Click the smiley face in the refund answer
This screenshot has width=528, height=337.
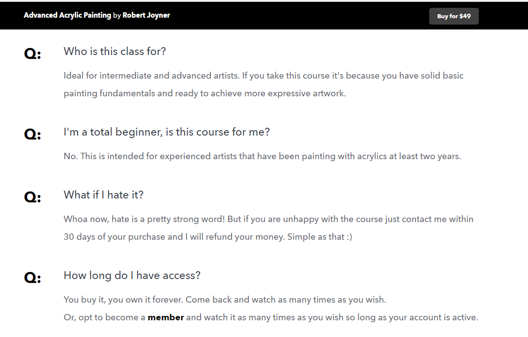[x=350, y=236]
